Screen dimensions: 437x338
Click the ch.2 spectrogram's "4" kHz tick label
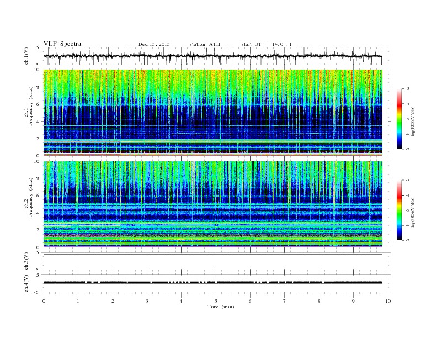(38, 213)
